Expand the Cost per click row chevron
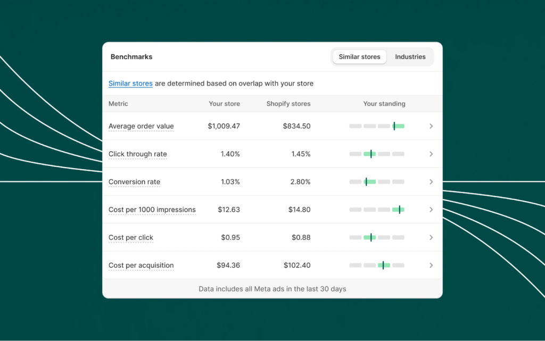 pyautogui.click(x=431, y=237)
